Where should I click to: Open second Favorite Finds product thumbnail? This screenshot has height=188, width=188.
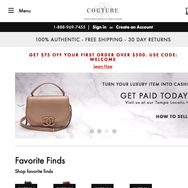[64, 184]
